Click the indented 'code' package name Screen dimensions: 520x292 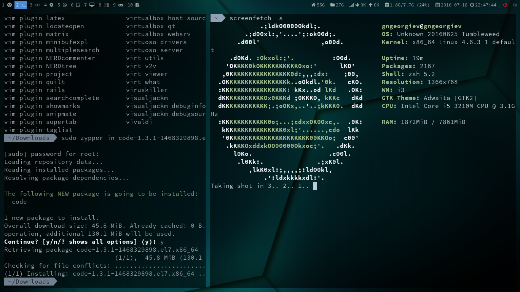pyautogui.click(x=19, y=202)
